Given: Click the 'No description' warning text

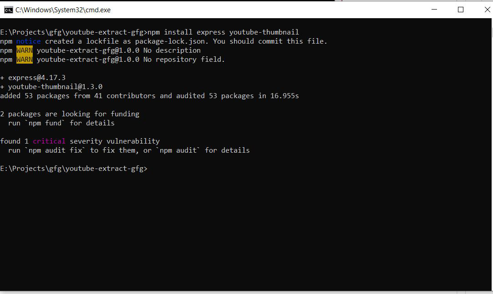Looking at the screenshot, I should click(x=172, y=50).
